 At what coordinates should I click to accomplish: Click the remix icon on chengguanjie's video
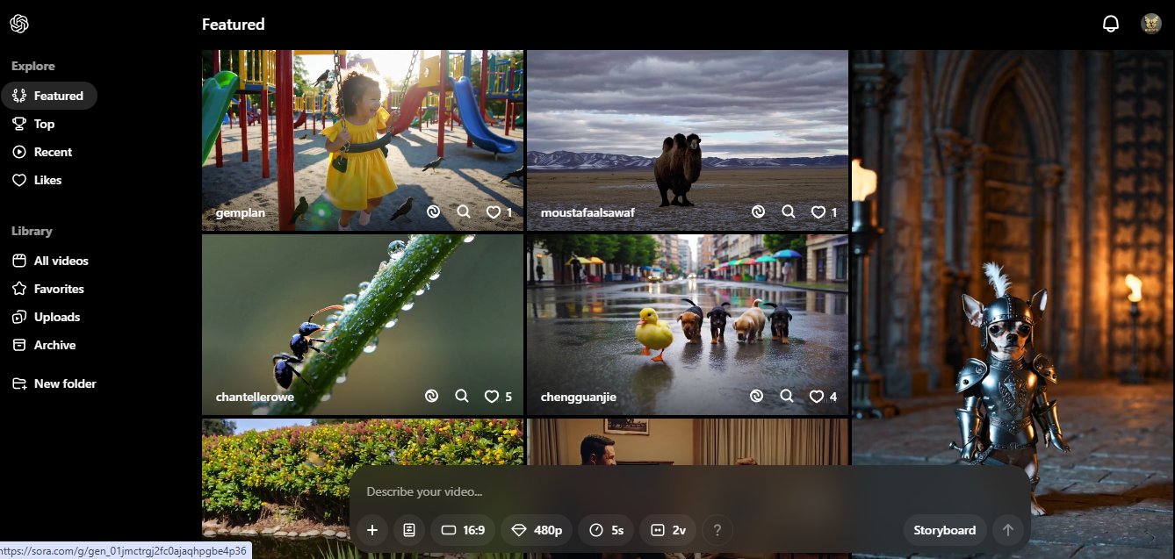point(757,397)
